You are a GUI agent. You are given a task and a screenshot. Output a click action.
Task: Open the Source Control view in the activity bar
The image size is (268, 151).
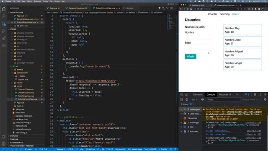coord(4,23)
